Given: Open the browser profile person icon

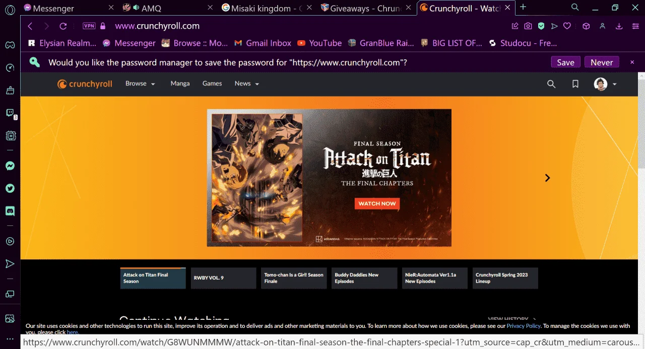Looking at the screenshot, I should 602,26.
